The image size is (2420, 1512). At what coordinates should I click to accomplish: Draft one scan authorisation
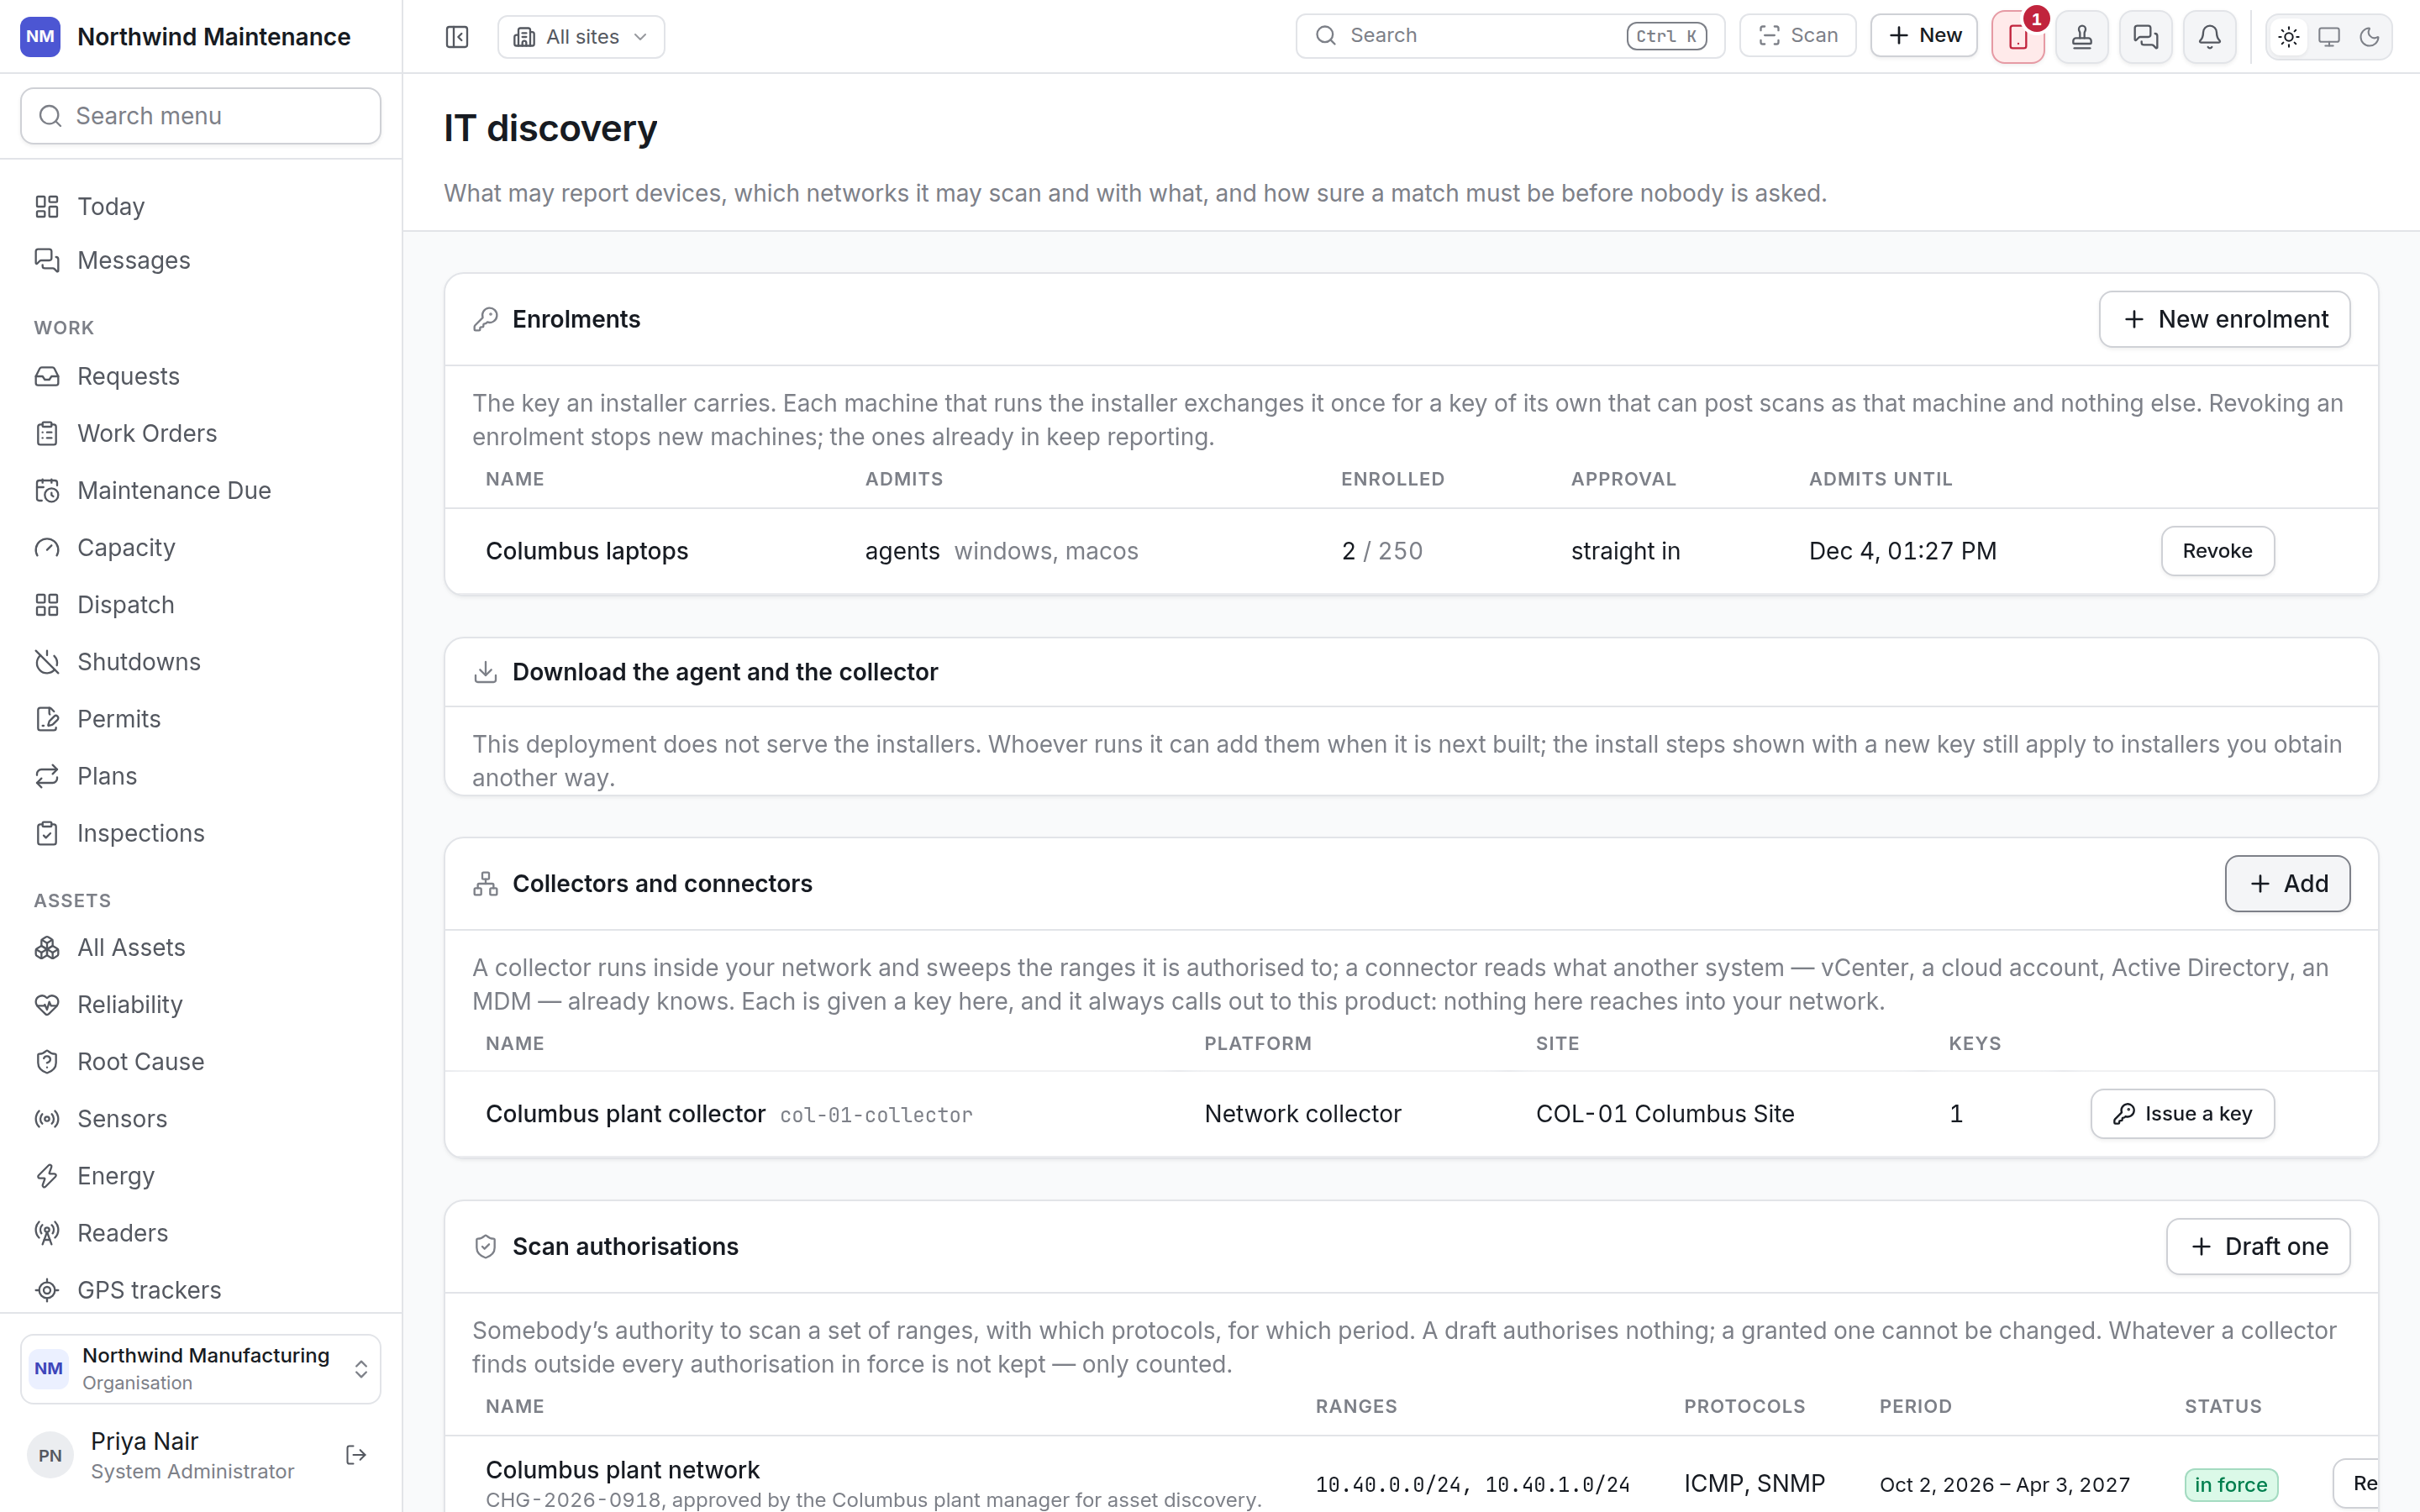click(2258, 1247)
